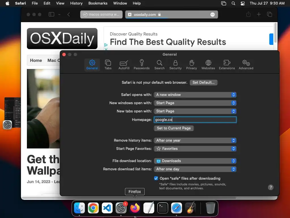
Task: Open the Websites preferences pane
Action: (x=208, y=65)
